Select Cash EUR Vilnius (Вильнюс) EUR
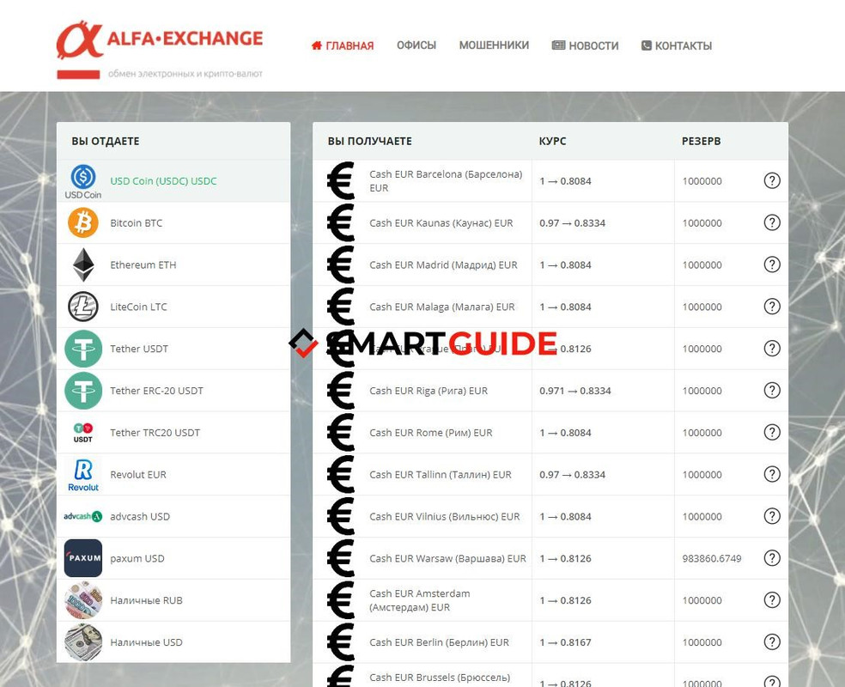 coord(445,516)
